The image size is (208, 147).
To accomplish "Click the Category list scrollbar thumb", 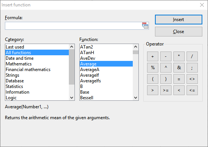I will point(71,67).
